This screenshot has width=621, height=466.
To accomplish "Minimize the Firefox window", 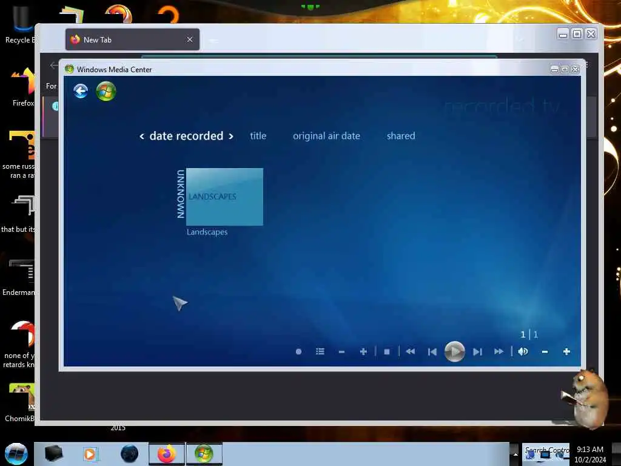I will pyautogui.click(x=562, y=35).
